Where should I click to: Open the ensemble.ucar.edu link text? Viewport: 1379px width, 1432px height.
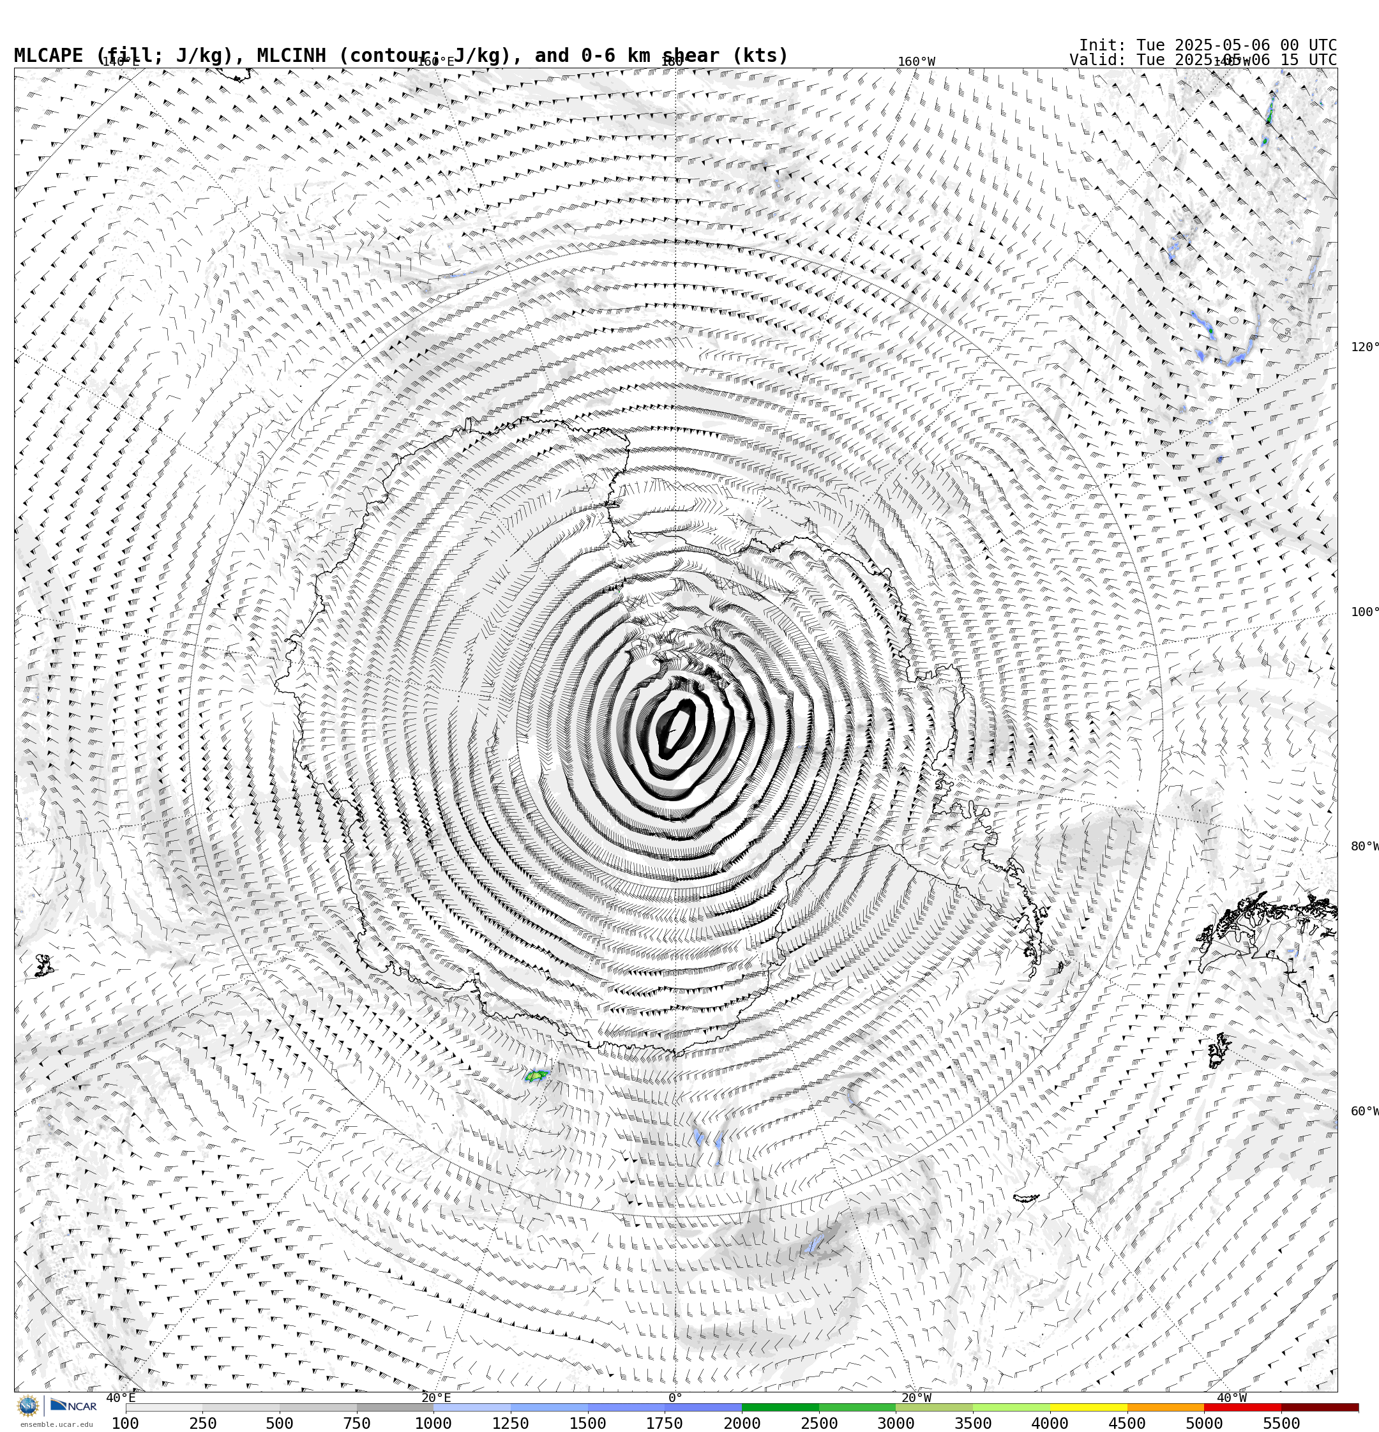[x=56, y=1424]
